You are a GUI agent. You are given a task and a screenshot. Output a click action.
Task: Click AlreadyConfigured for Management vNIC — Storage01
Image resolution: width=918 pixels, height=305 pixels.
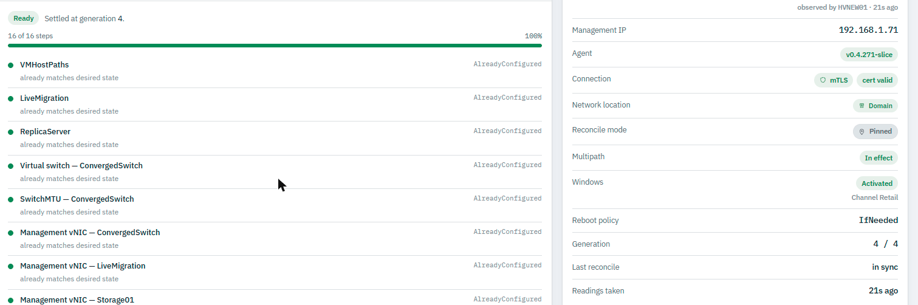(x=507, y=299)
